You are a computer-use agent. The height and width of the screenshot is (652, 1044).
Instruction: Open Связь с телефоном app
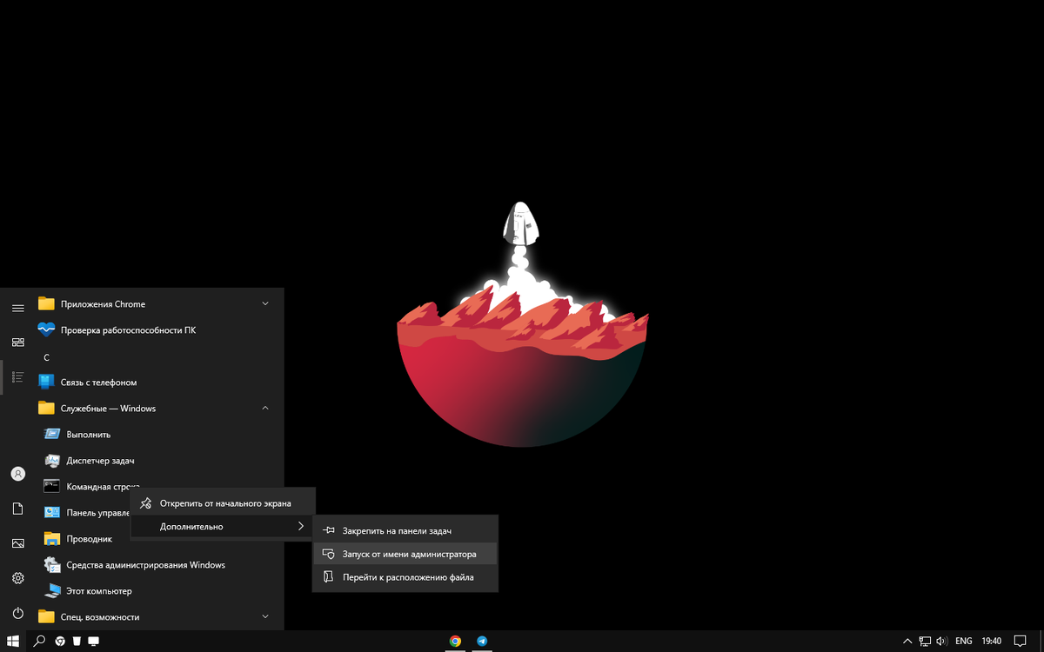point(157,383)
